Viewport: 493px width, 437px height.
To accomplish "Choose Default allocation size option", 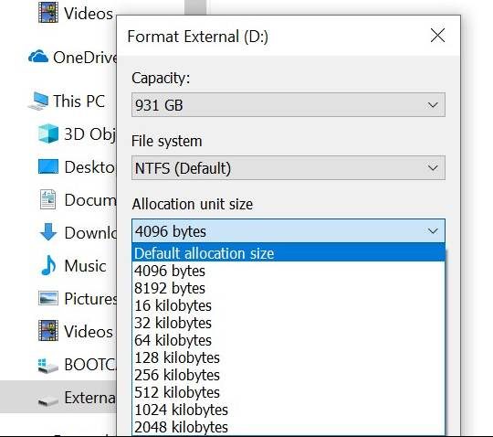I will click(x=288, y=253).
